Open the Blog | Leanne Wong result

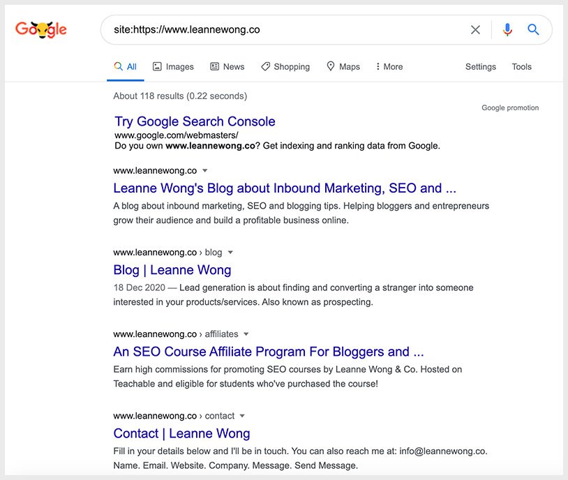point(172,270)
